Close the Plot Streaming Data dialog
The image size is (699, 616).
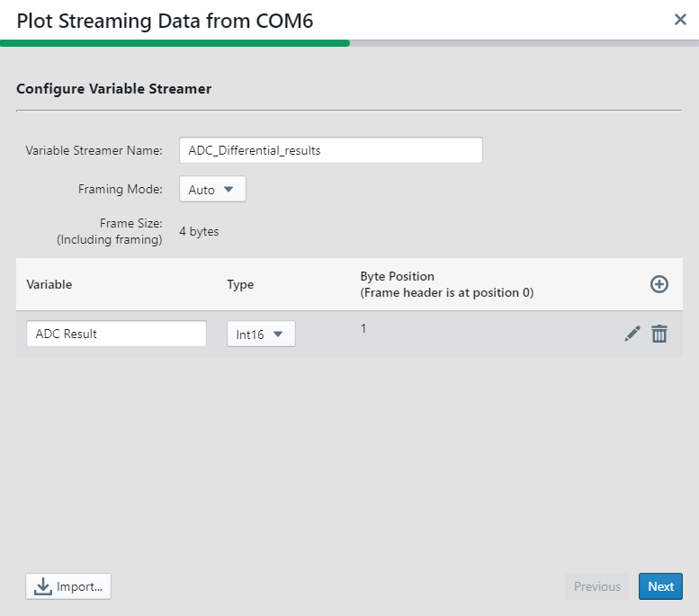tap(680, 19)
